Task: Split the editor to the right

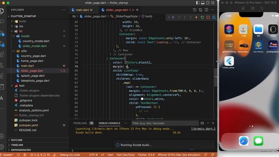Action: tap(206, 10)
